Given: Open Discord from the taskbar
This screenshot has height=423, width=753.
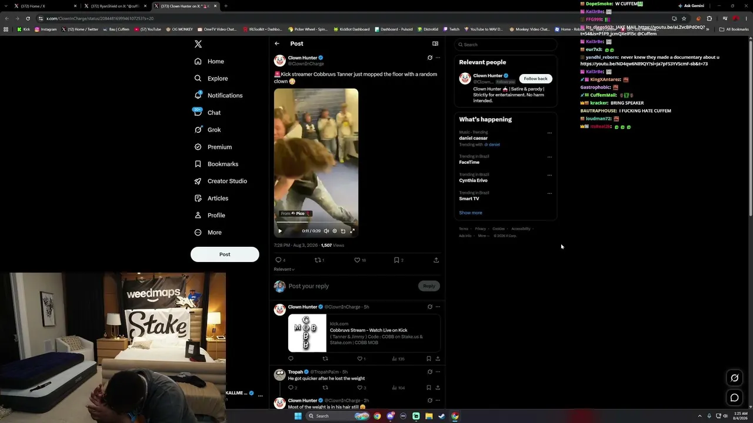Looking at the screenshot, I should pyautogui.click(x=390, y=416).
